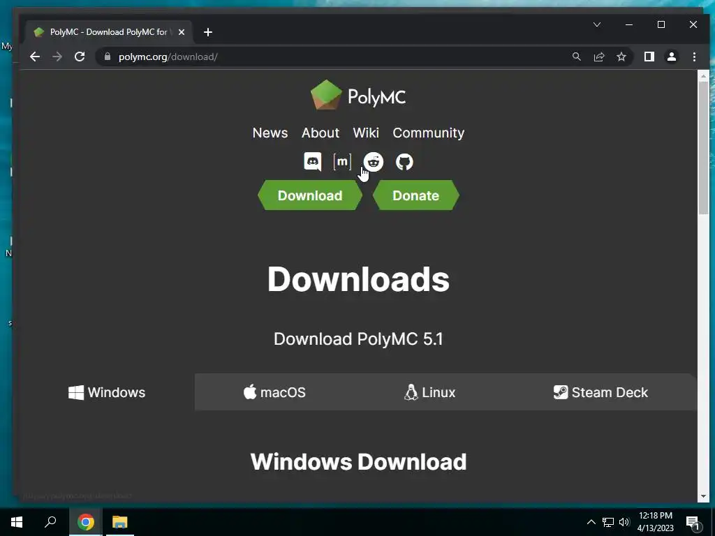Screen dimensions: 715x536
Task: Click scrollbar down arrow
Action: 703,496
